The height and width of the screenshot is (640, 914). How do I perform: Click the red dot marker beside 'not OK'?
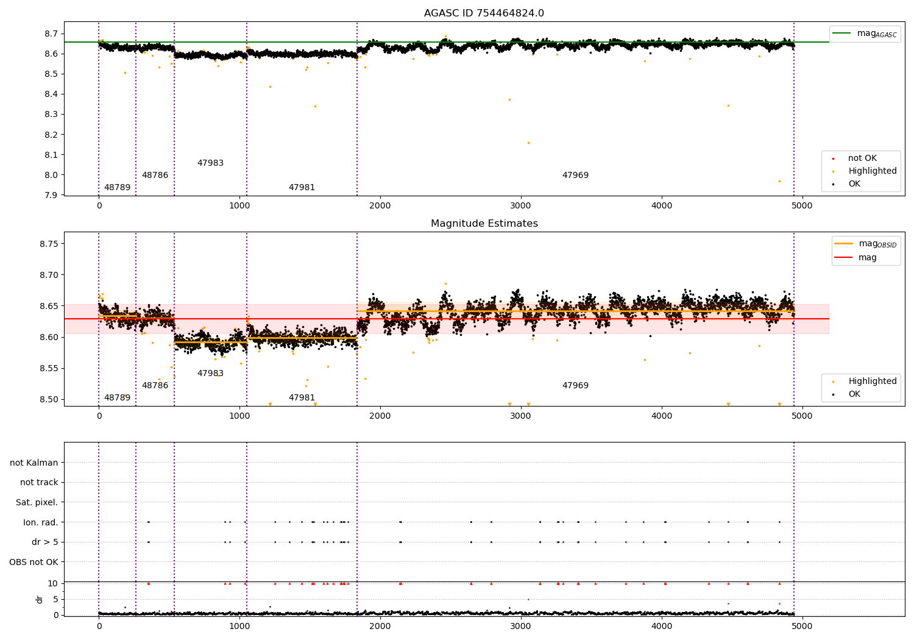[833, 158]
